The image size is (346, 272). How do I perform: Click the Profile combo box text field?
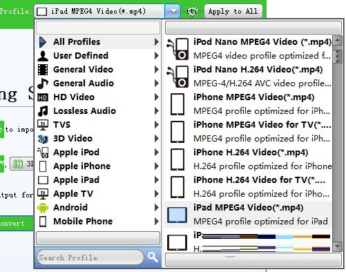[99, 11]
